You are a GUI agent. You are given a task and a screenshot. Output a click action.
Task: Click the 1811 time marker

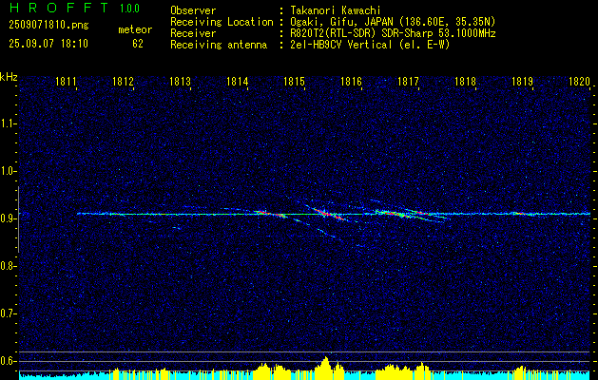coord(66,81)
